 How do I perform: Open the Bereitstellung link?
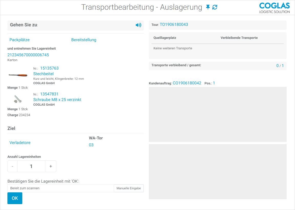(84, 40)
